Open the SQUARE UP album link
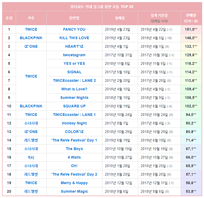 (74, 106)
